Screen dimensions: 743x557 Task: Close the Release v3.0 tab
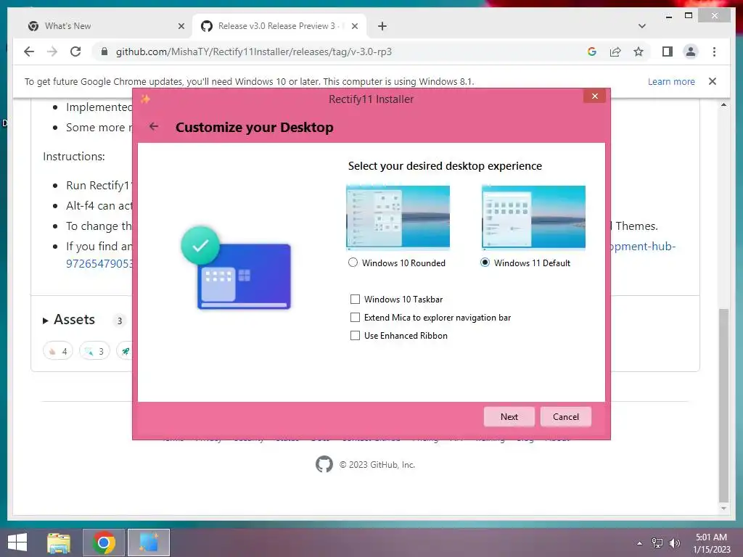point(354,26)
